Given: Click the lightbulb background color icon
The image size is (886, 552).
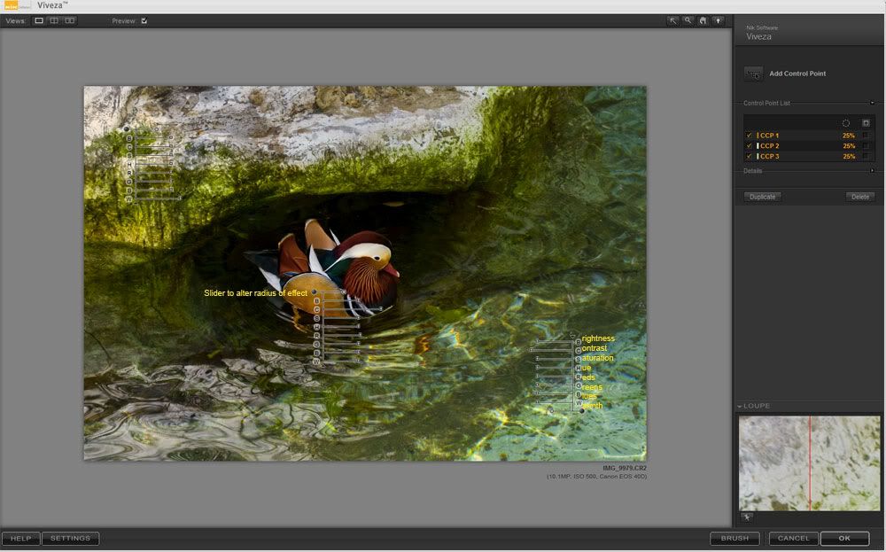Looking at the screenshot, I should tap(718, 20).
